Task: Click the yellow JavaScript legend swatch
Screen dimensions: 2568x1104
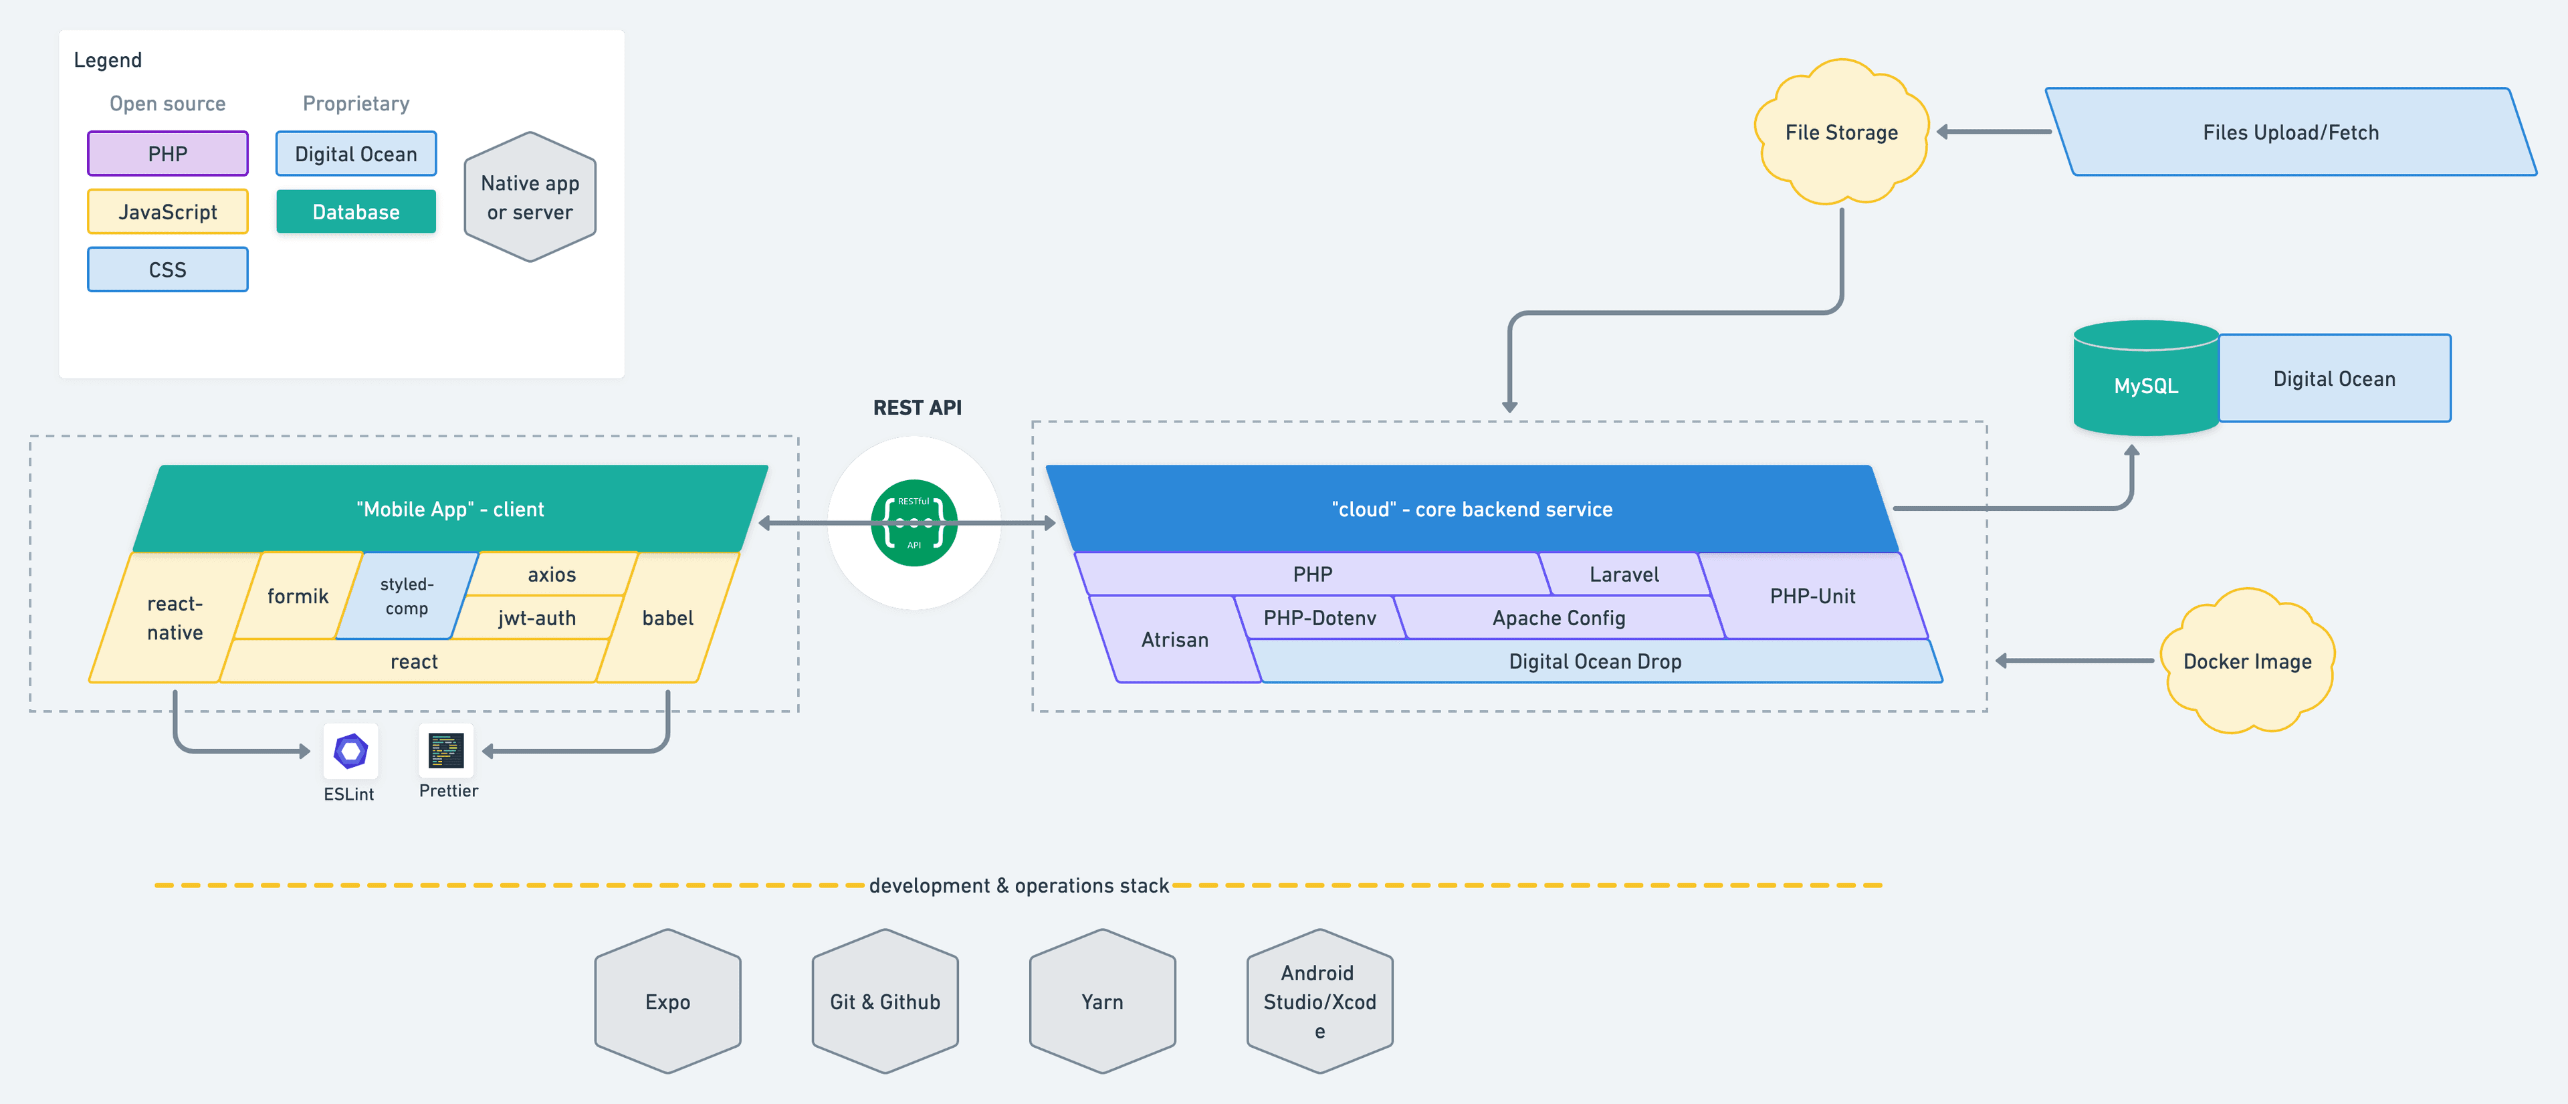Action: coord(167,212)
